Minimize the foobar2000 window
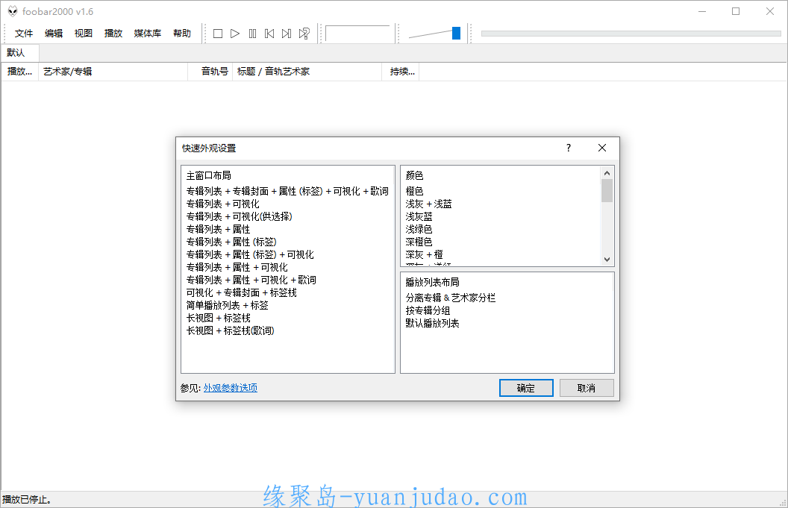788x508 pixels. (x=702, y=11)
